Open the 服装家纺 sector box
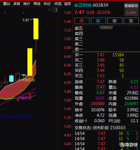 pyautogui.click(x=131, y=9)
